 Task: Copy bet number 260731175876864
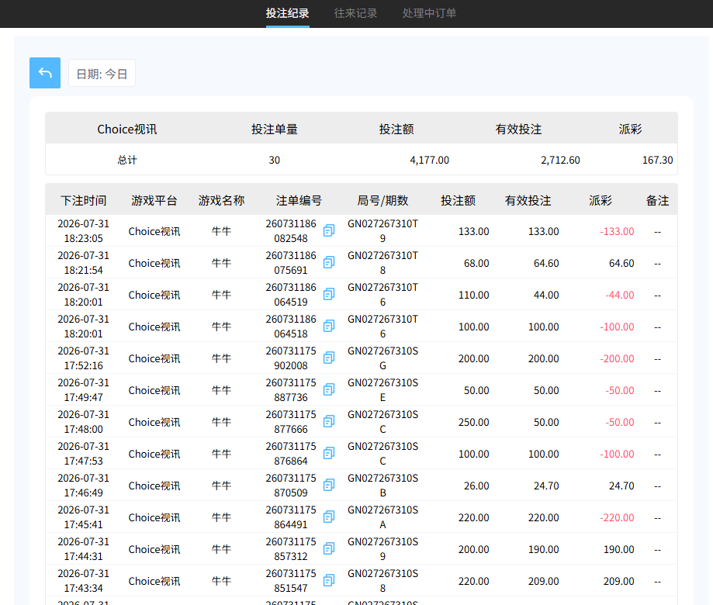click(329, 454)
